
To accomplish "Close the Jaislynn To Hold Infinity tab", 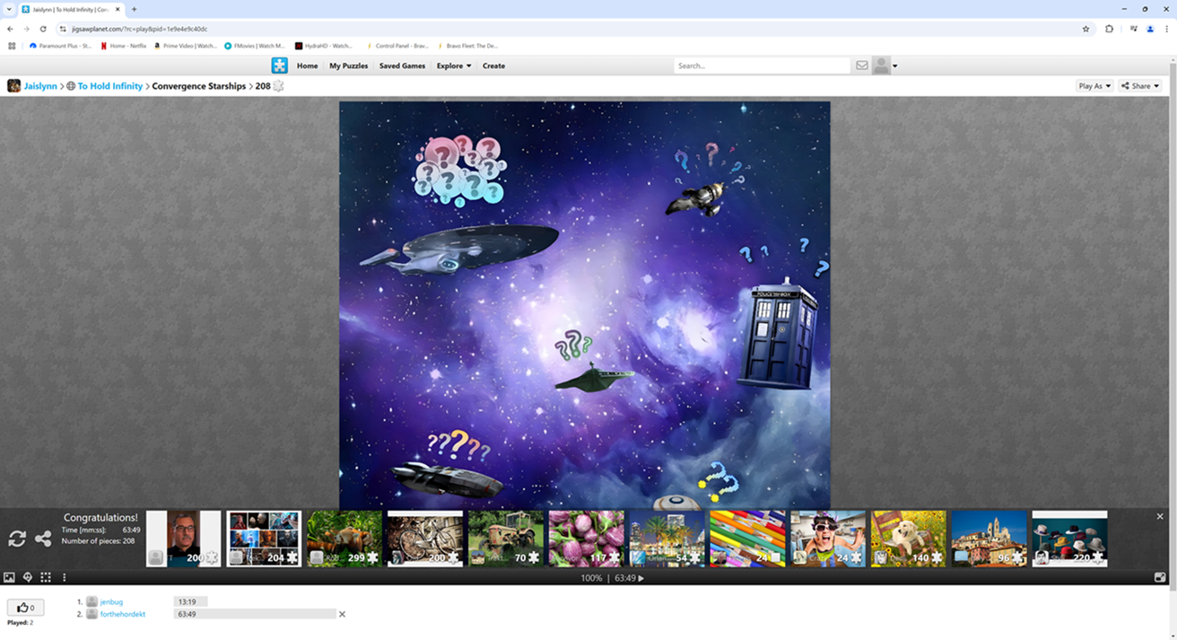I will pyautogui.click(x=118, y=9).
